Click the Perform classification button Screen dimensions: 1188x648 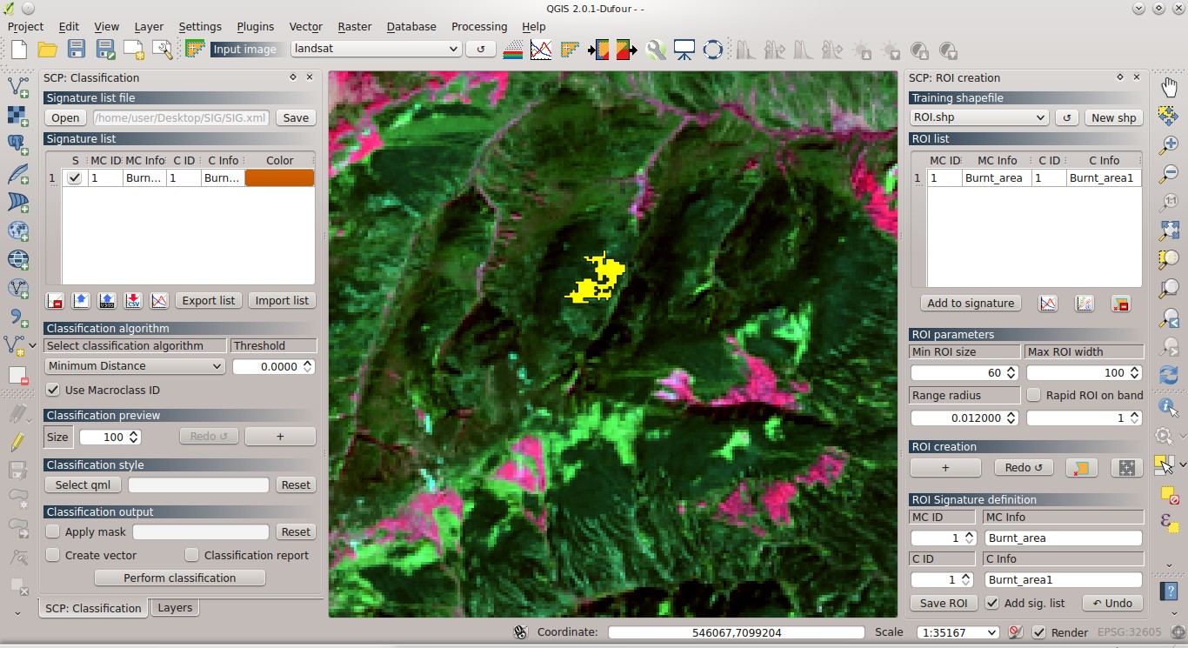[x=179, y=578]
